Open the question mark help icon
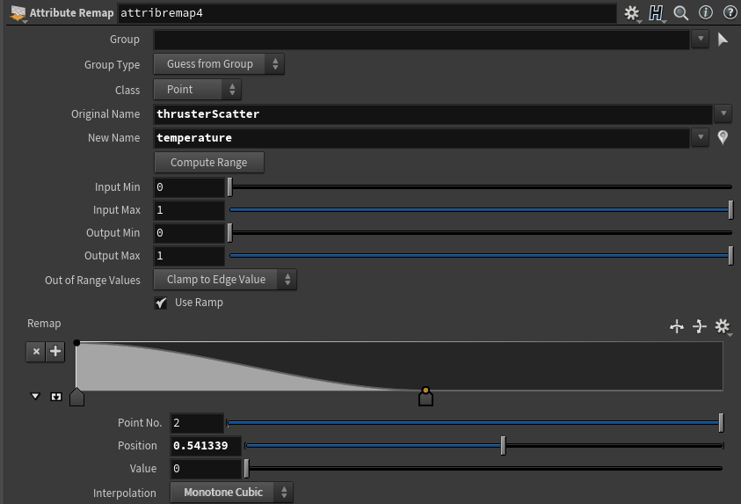Image resolution: width=741 pixels, height=504 pixels. pyautogui.click(x=730, y=12)
